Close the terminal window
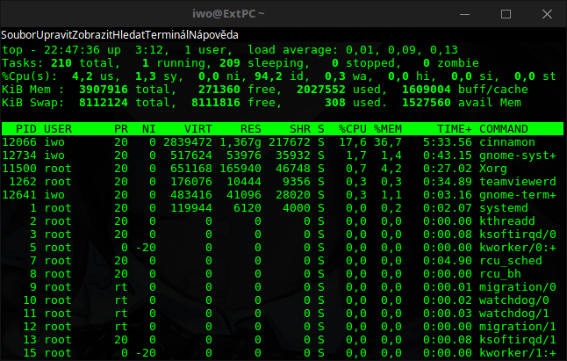567x361 pixels. click(x=545, y=15)
